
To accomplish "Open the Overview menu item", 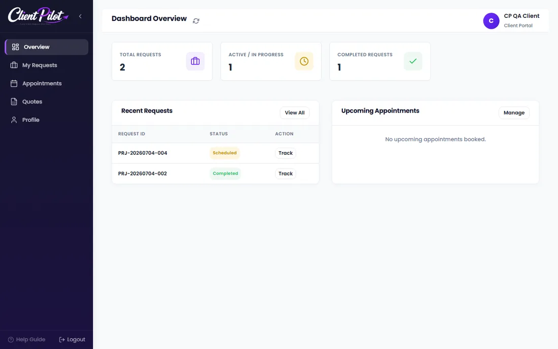I will click(47, 47).
